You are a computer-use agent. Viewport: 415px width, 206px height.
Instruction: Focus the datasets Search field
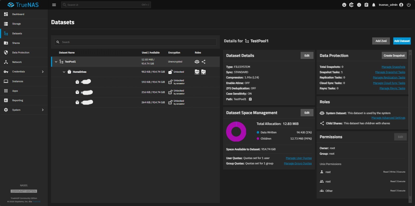click(x=135, y=42)
